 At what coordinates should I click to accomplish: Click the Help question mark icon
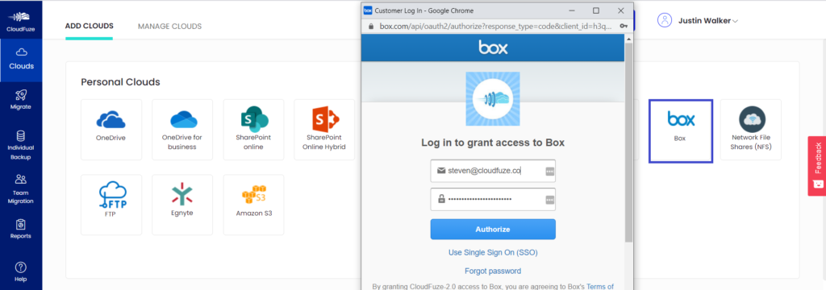point(21,267)
